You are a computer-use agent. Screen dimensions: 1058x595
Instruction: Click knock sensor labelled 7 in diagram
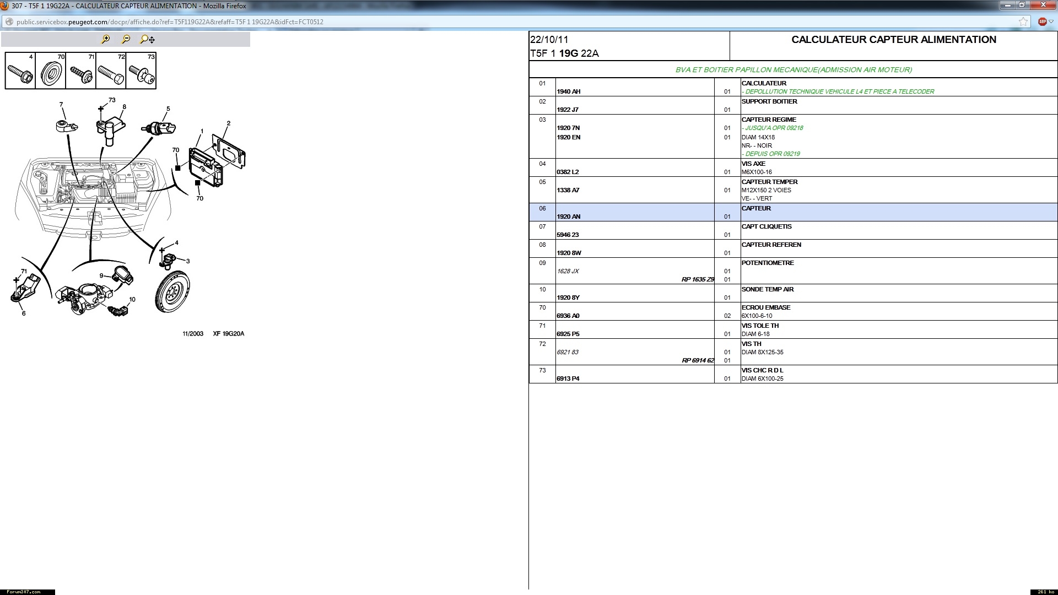(x=66, y=126)
